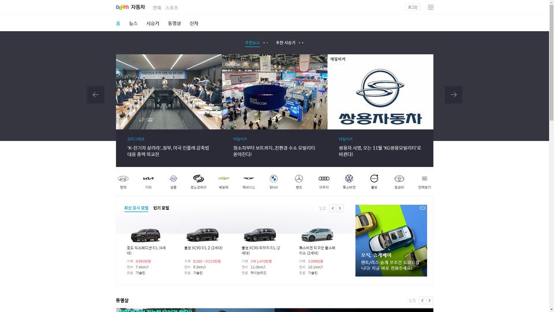Open the 시승기 tab
554x312 pixels.
tap(152, 23)
